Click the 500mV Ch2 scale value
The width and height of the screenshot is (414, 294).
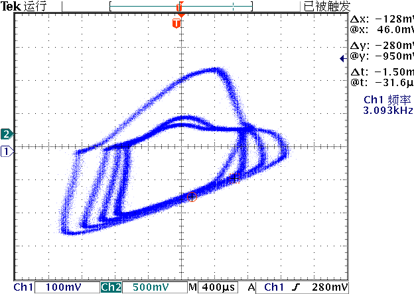(151, 287)
